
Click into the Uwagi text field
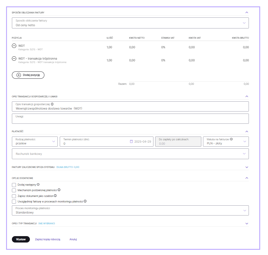click(130, 118)
